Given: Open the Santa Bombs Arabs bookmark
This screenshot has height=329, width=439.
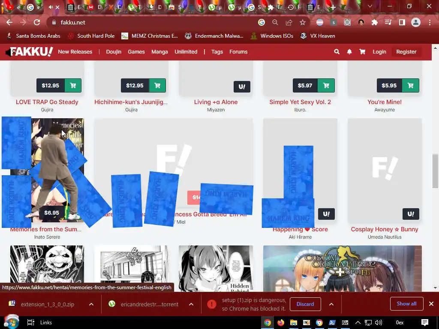Looking at the screenshot, I should pyautogui.click(x=33, y=36).
